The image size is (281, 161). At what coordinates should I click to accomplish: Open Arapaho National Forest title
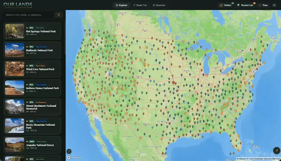coord(40,145)
